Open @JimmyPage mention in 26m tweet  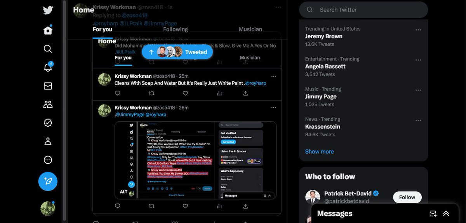pos(130,115)
